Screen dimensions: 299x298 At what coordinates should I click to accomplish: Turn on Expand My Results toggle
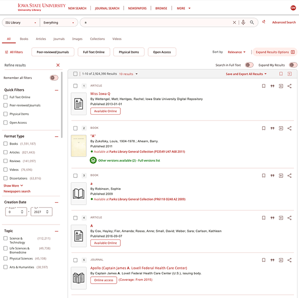coord(293,65)
